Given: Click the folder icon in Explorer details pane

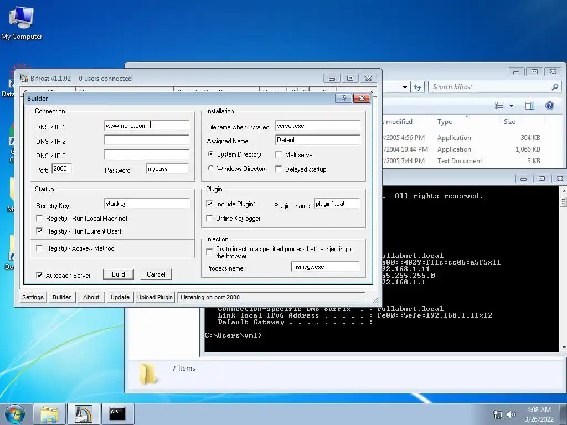Looking at the screenshot, I should coord(148,374).
